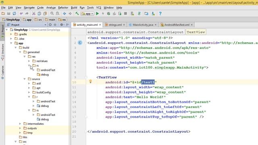Click Scroll from Source in Project panel

[50, 25]
